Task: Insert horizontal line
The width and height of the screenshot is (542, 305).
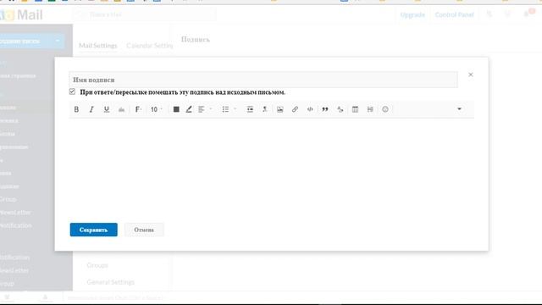Action: [370, 109]
